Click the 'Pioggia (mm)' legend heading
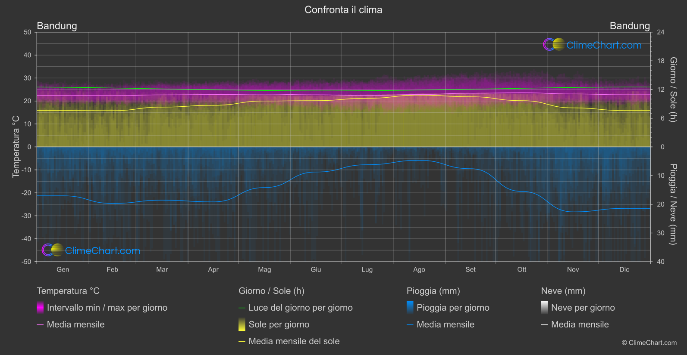Viewport: 687px width, 355px height. click(433, 291)
